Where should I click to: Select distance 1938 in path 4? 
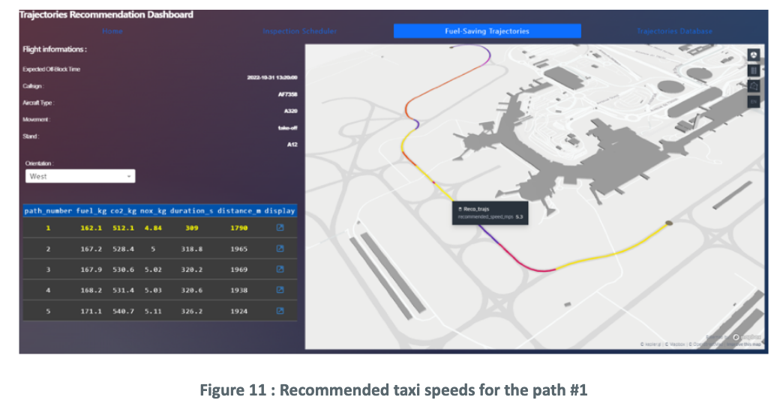(x=239, y=290)
